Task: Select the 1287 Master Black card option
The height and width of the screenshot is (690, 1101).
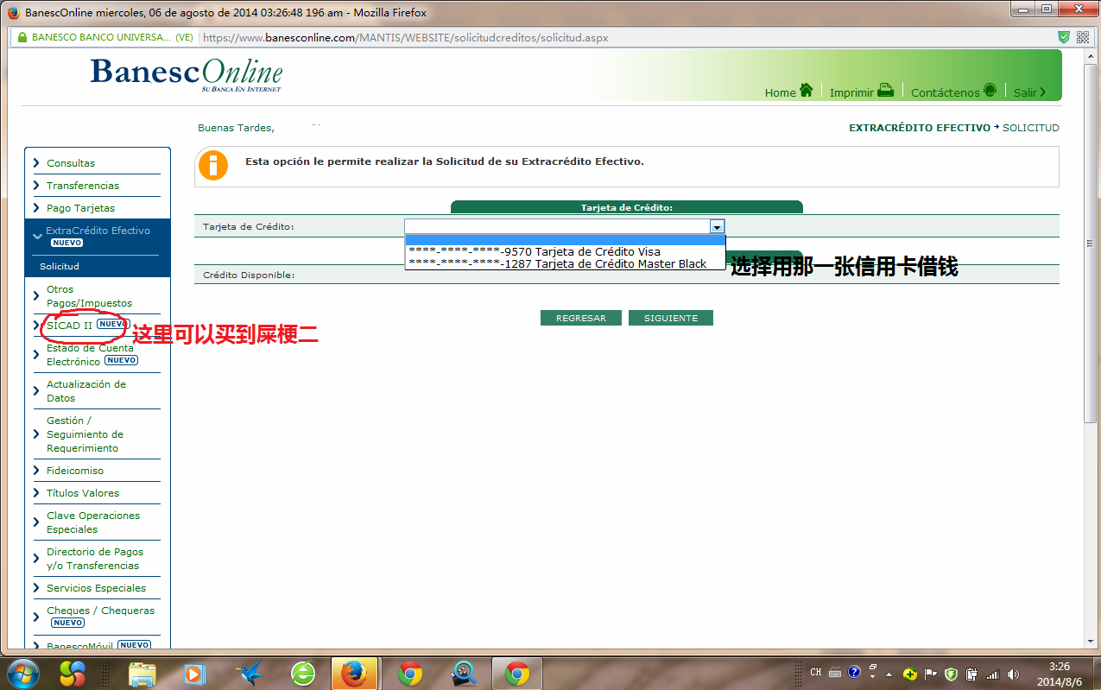Action: coord(565,263)
